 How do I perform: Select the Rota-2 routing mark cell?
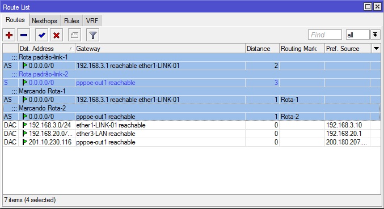click(x=302, y=117)
